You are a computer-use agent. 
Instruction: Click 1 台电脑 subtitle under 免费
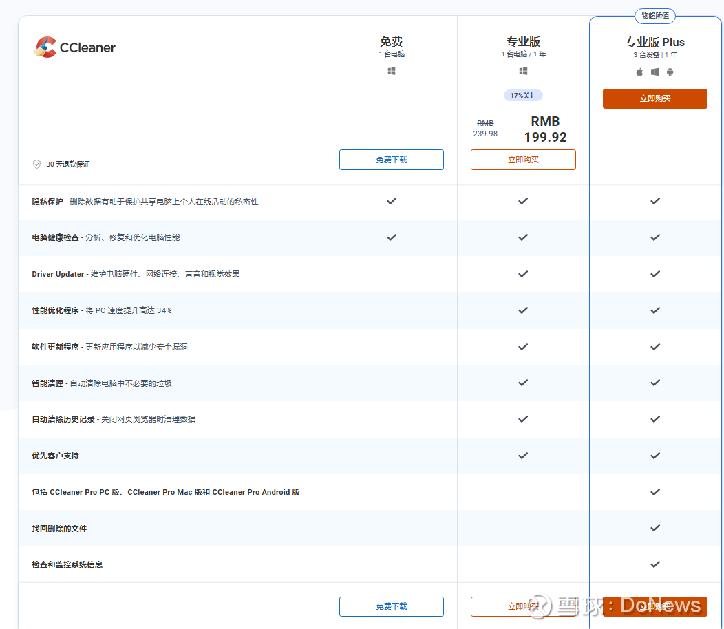[x=392, y=54]
